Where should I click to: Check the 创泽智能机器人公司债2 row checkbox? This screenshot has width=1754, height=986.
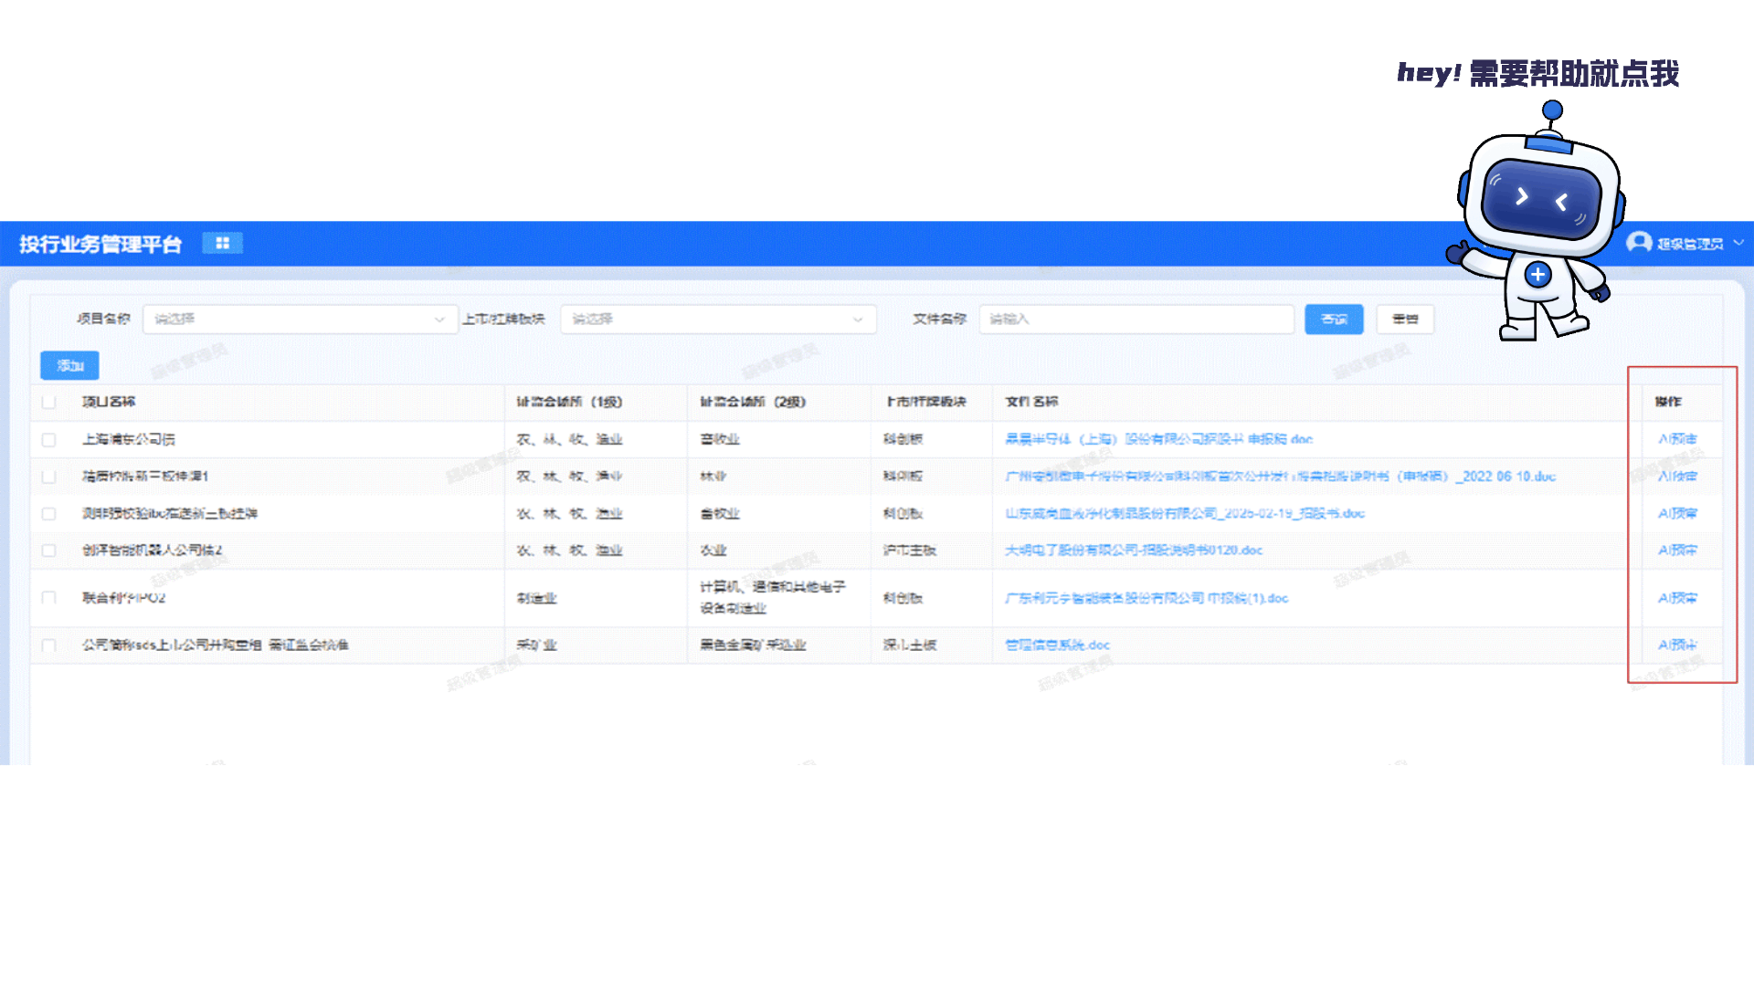48,551
